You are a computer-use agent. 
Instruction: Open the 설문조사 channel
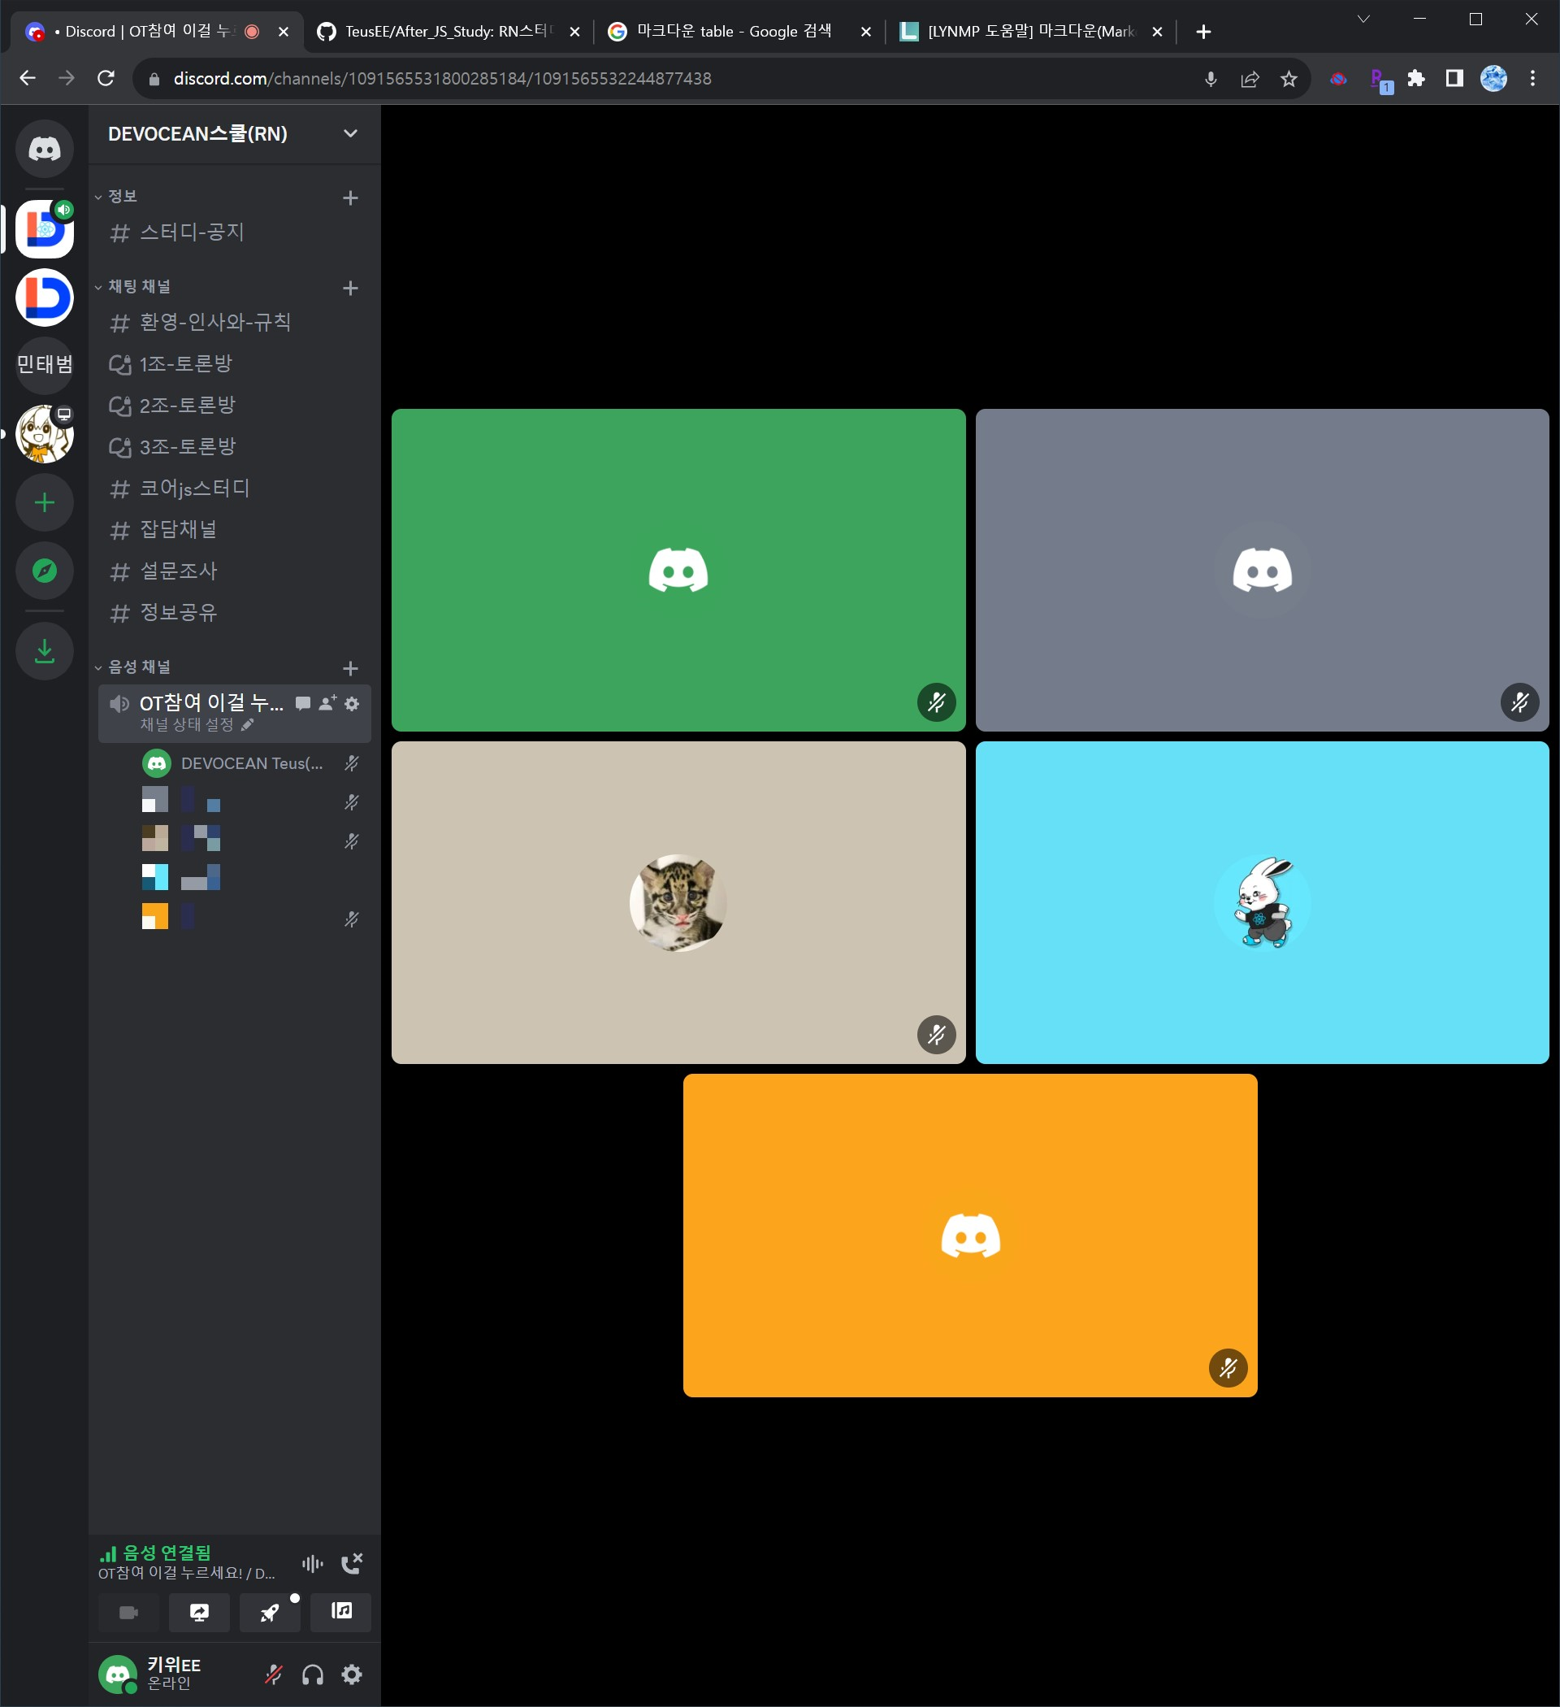(235, 571)
